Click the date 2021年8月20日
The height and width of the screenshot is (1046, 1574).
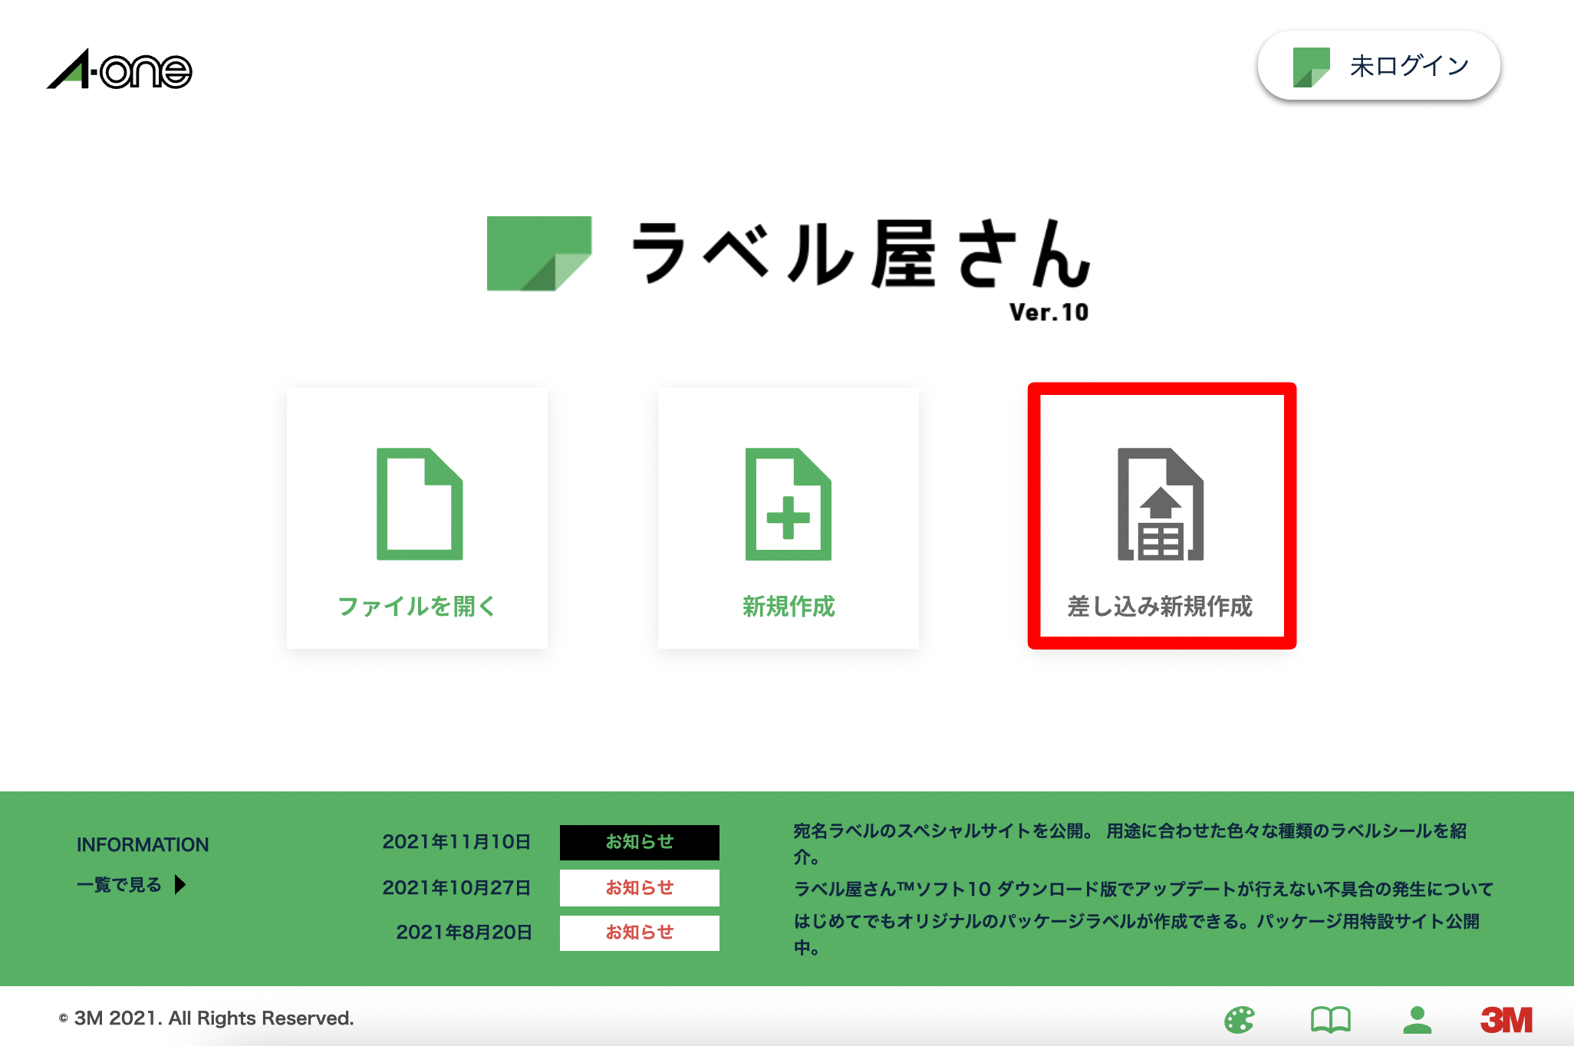[463, 933]
